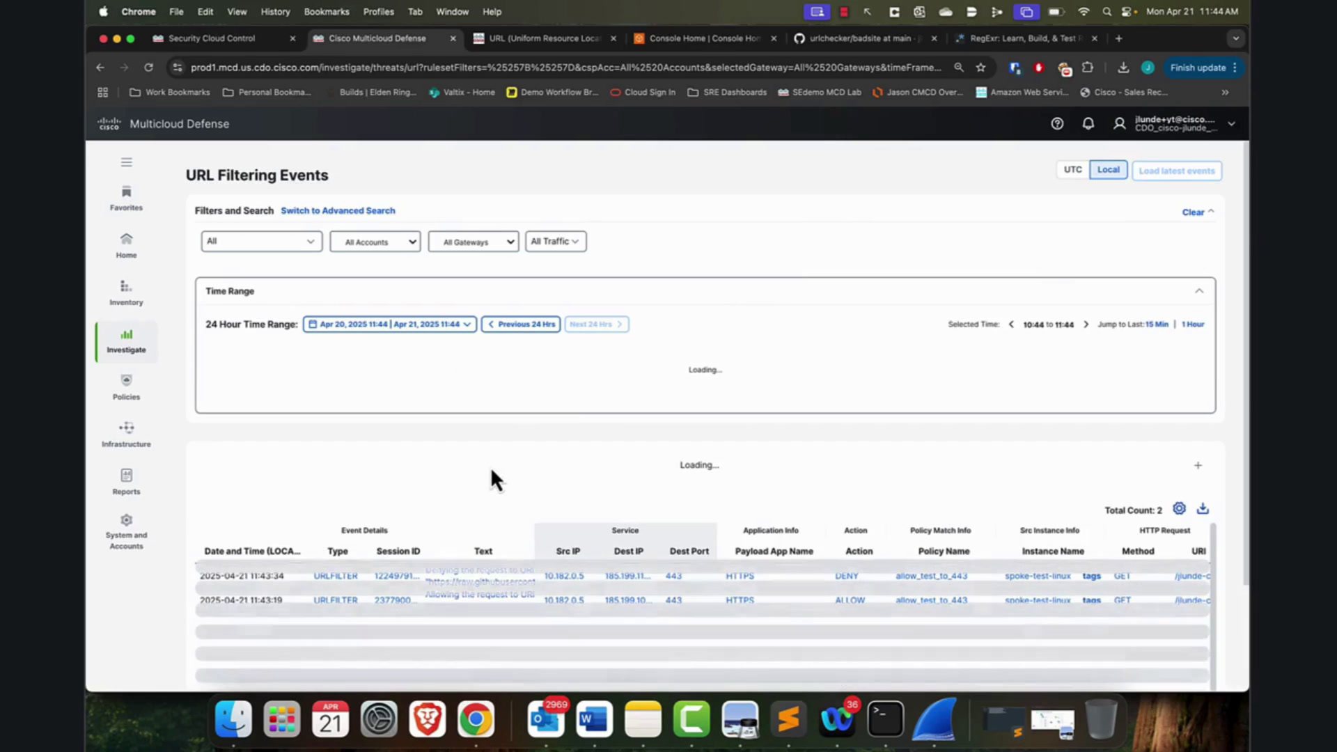The image size is (1337, 752).
Task: Step selected time window forward
Action: [x=1086, y=324]
